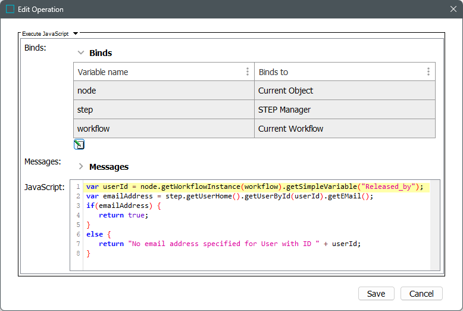
Task: Click the Binds to column header
Action: (273, 72)
